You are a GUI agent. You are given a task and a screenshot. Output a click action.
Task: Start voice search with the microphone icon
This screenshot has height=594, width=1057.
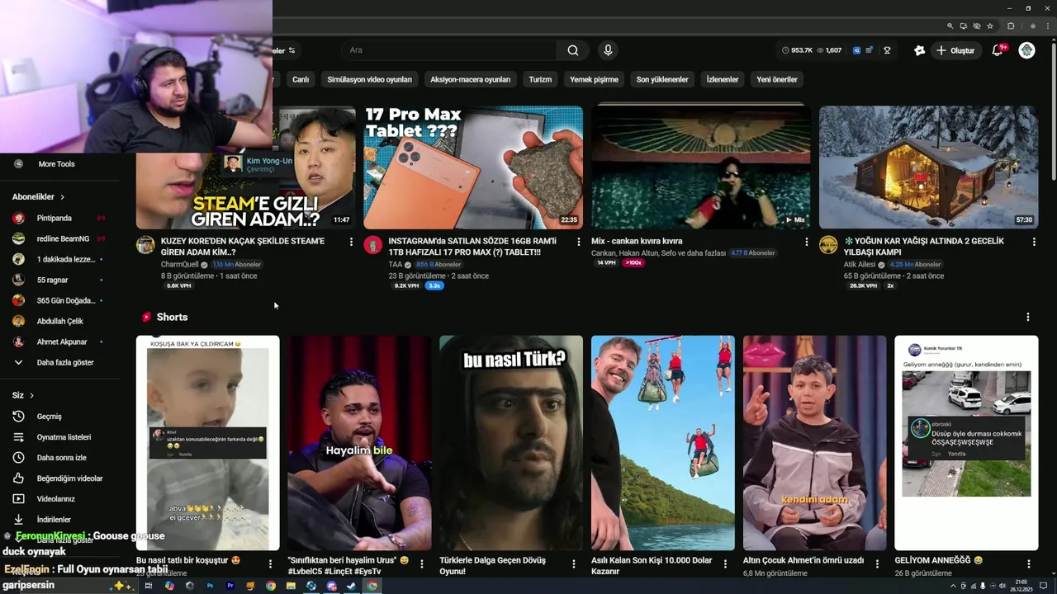pos(608,50)
